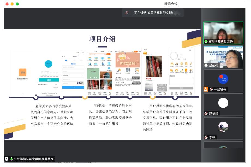The image size is (251, 167).
Task: Click the orange member icon beside 一组秘书
Action: [205, 89]
